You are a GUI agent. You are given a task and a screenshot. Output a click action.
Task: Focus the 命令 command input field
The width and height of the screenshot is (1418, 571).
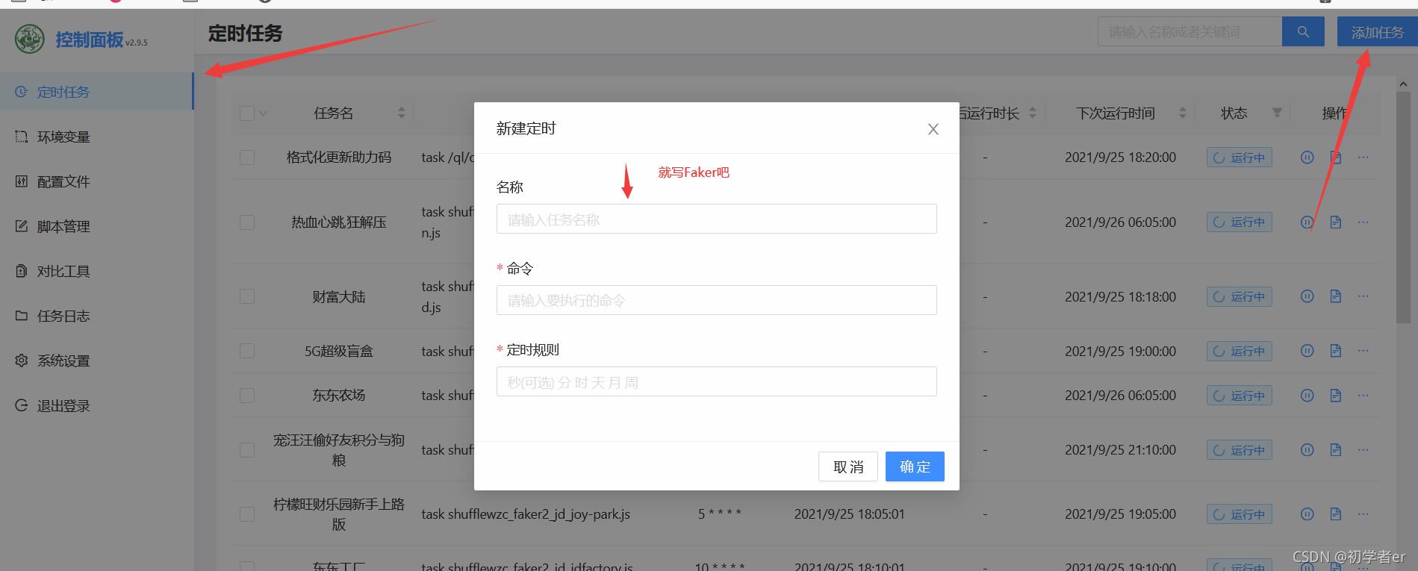[x=717, y=300]
